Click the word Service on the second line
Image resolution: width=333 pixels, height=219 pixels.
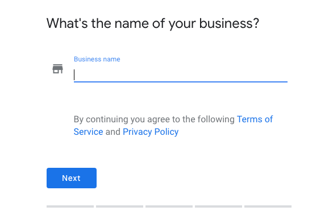tap(88, 132)
